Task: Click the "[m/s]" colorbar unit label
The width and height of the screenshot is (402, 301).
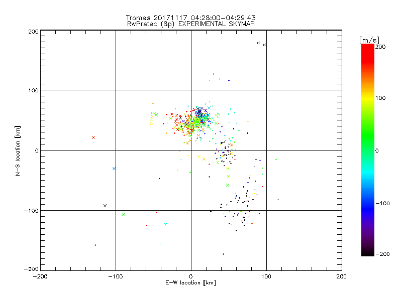Action: click(x=369, y=40)
